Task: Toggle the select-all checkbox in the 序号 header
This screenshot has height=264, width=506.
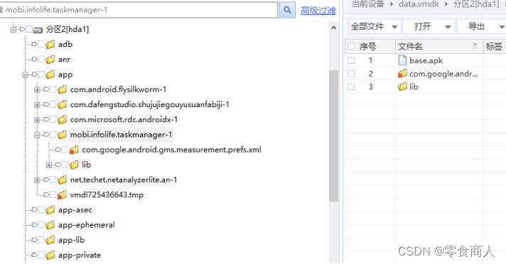Action: [351, 46]
